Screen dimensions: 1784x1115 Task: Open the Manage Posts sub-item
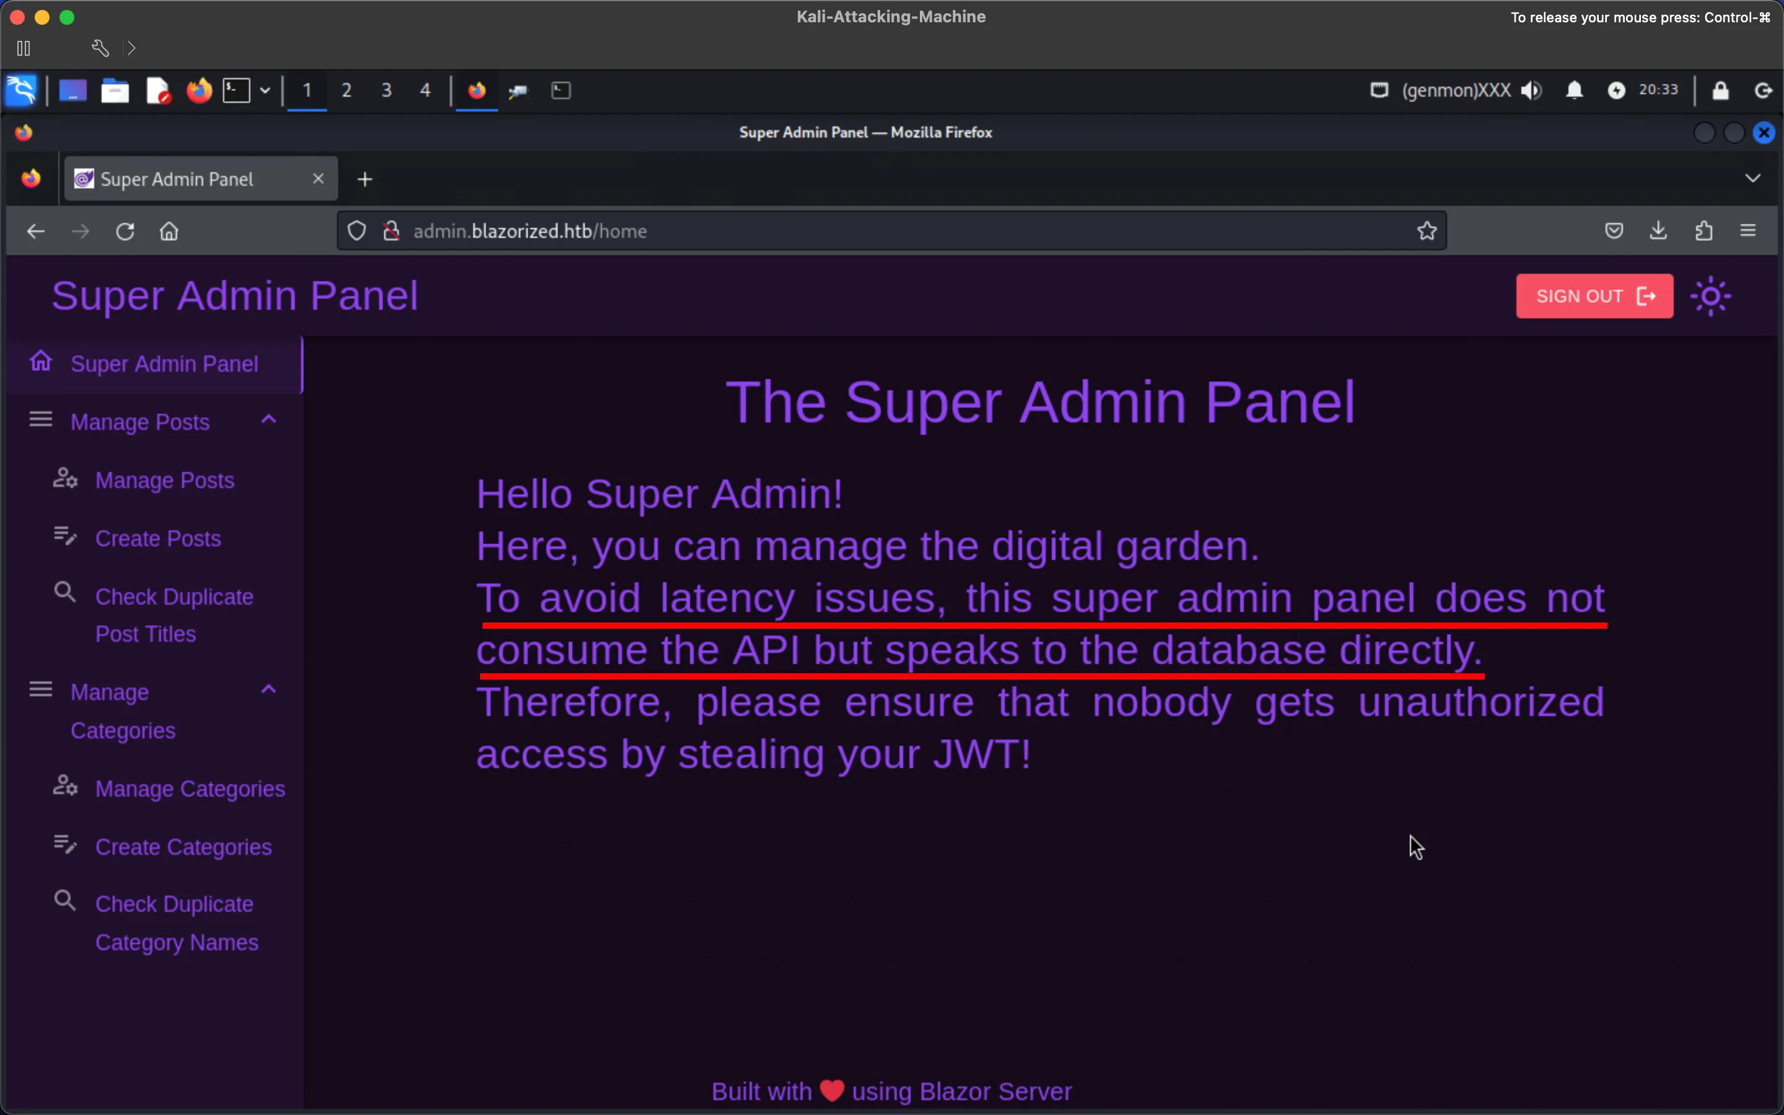pos(164,481)
